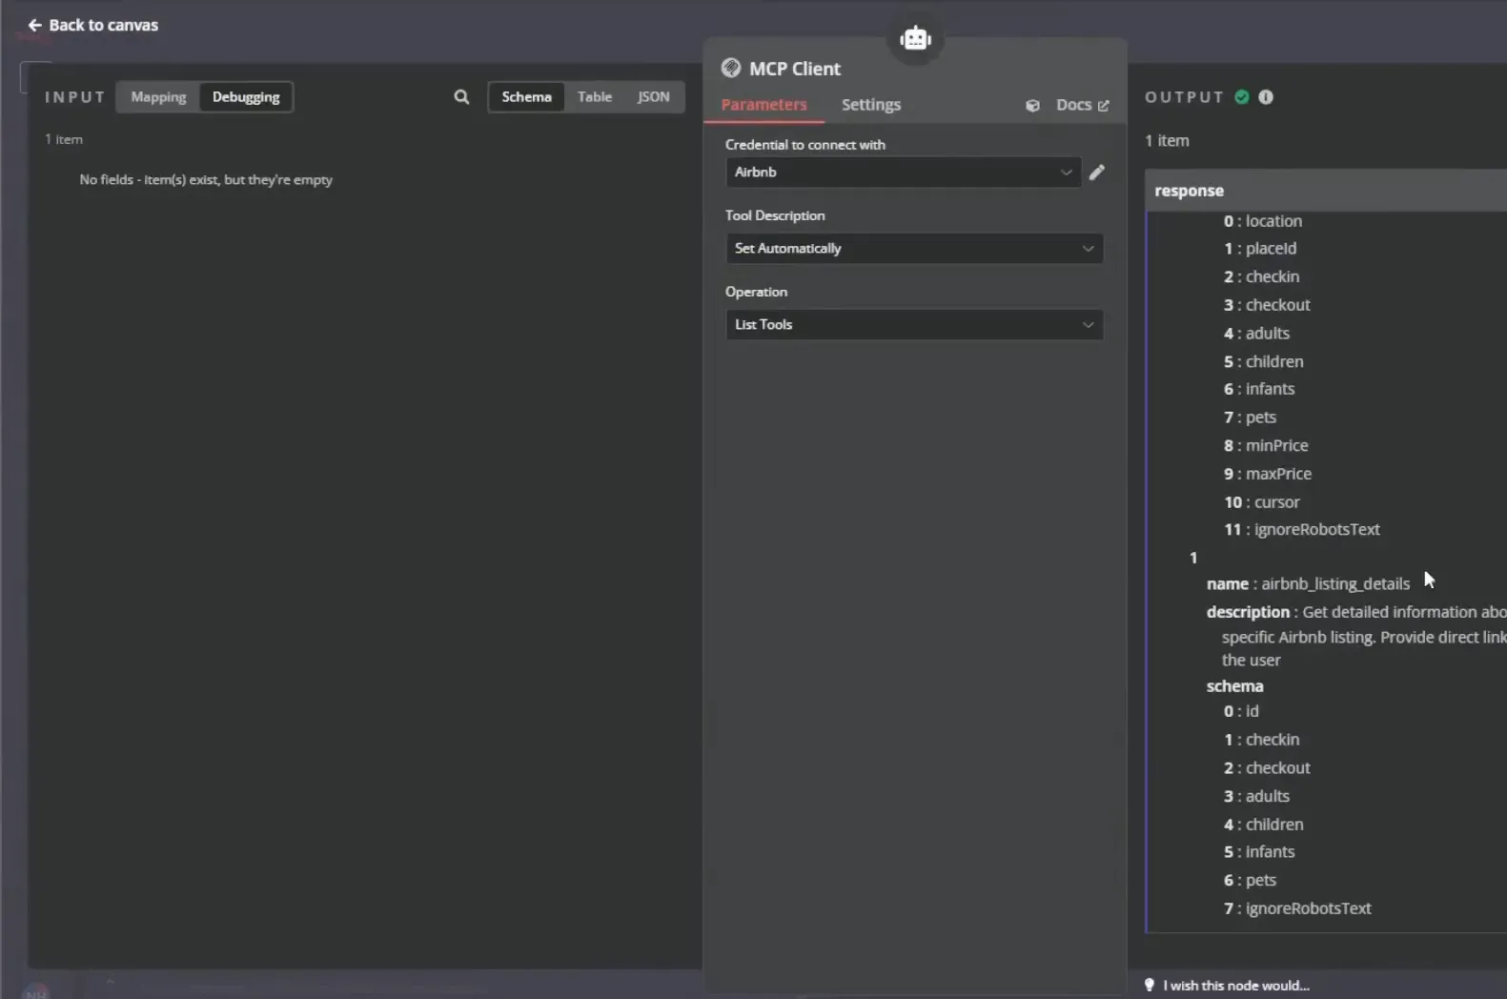Select the JSON input view
Image resolution: width=1507 pixels, height=999 pixels.
[x=653, y=97]
